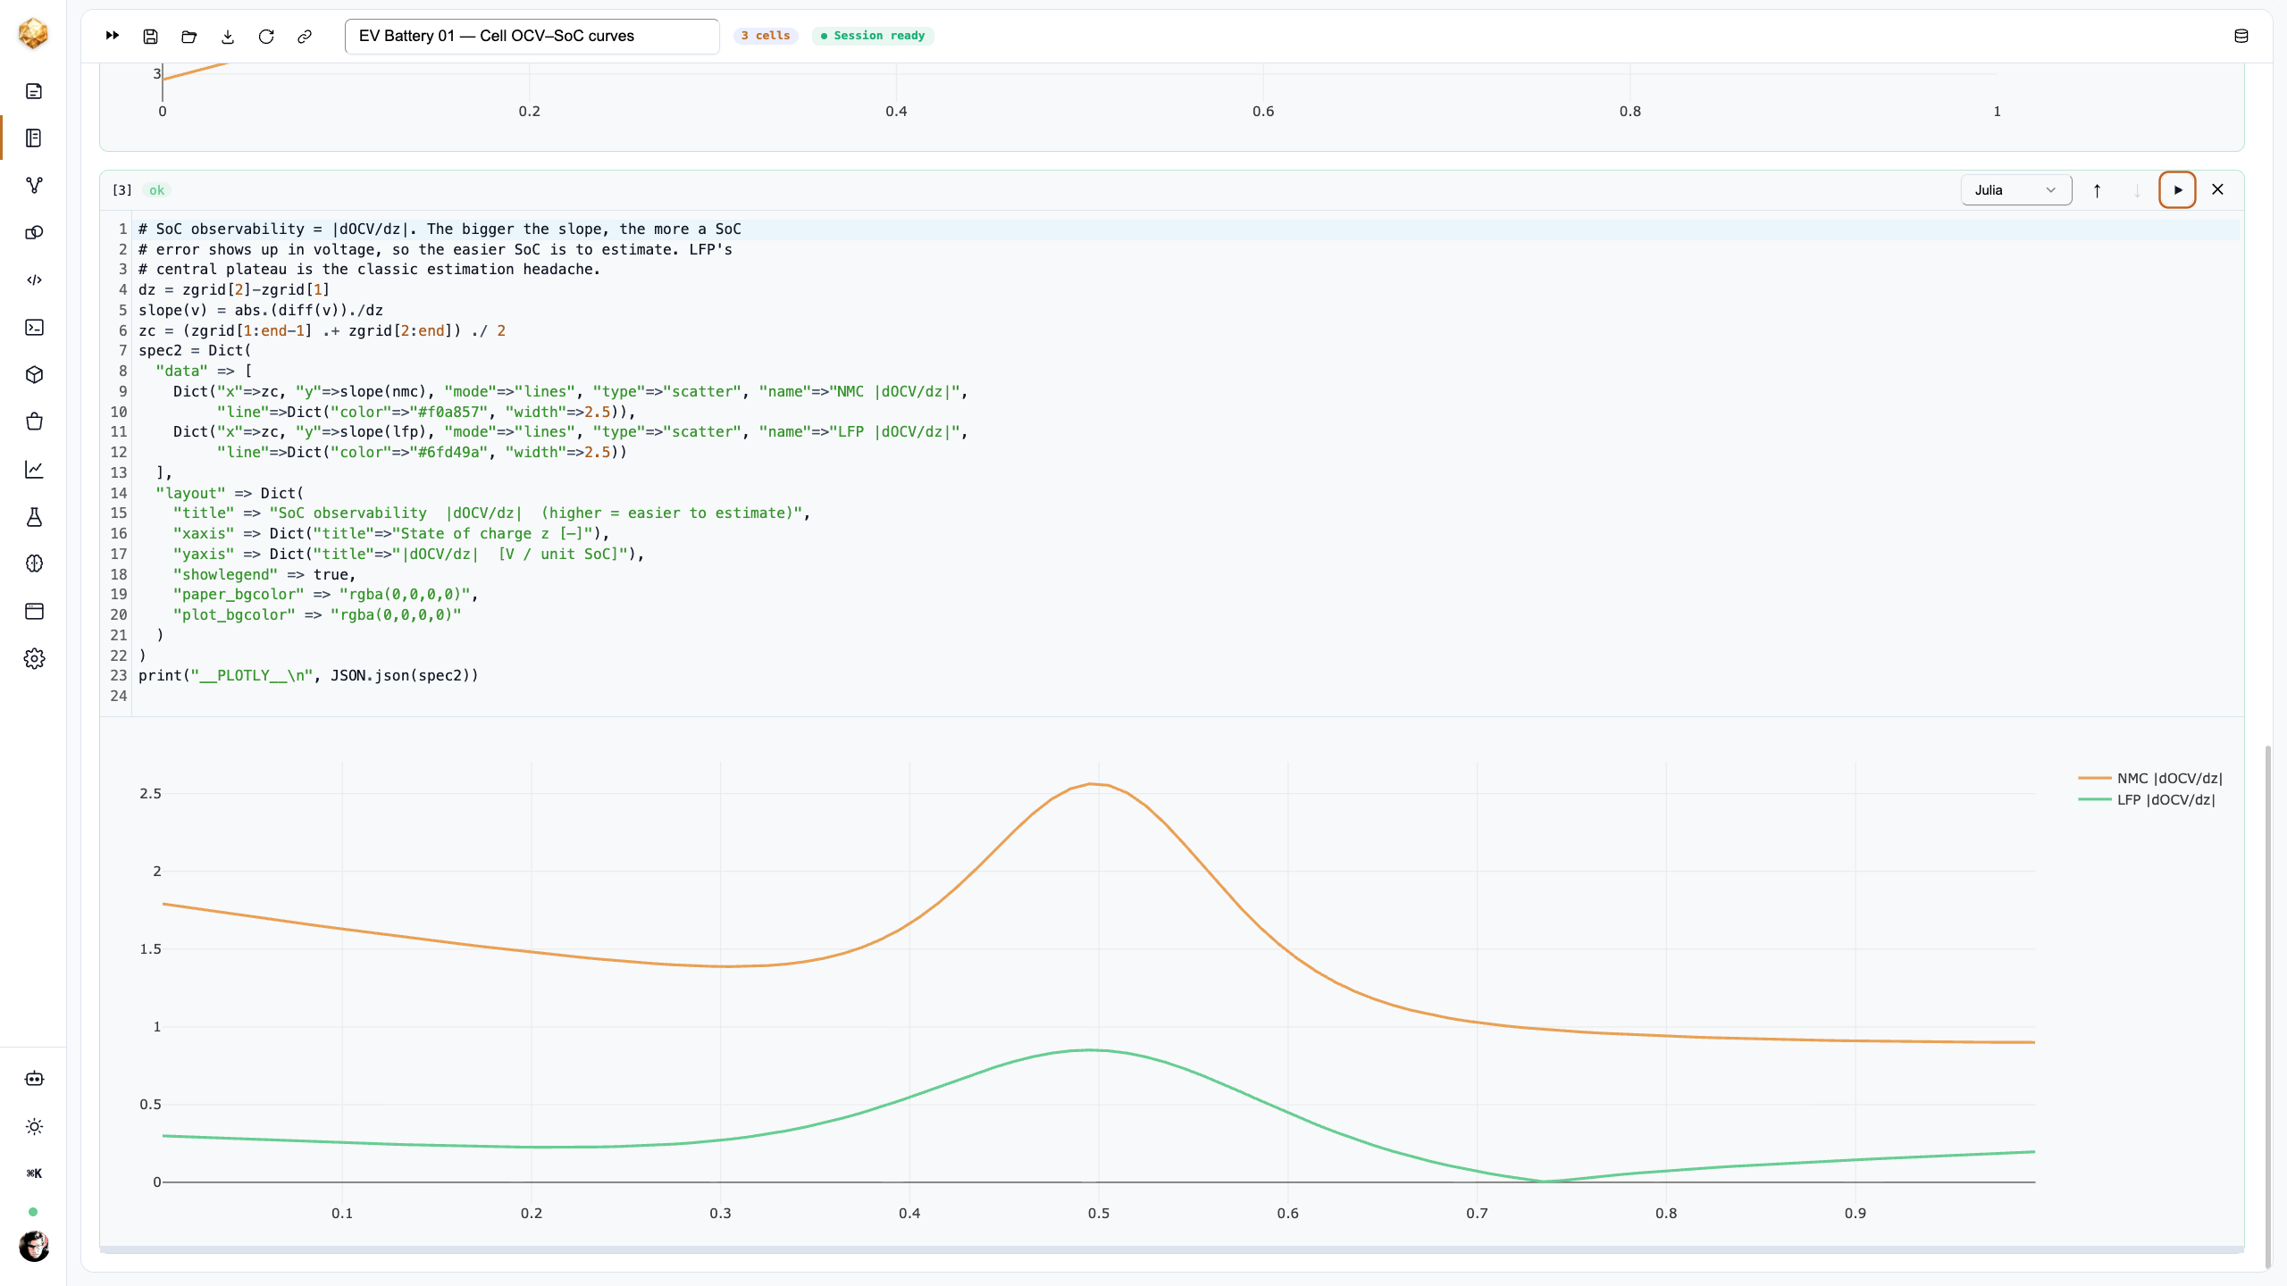This screenshot has height=1286, width=2287.
Task: Click the 0.5 x-axis tick label
Action: pyautogui.click(x=1098, y=1214)
